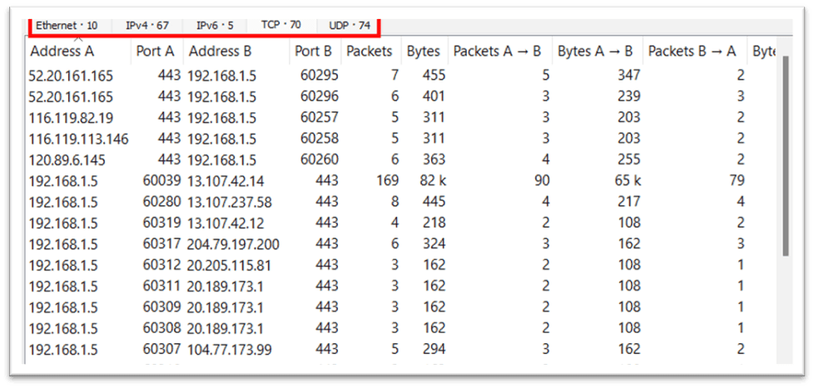Sort by Bytes A → B column header
The image size is (814, 388).
(x=595, y=52)
